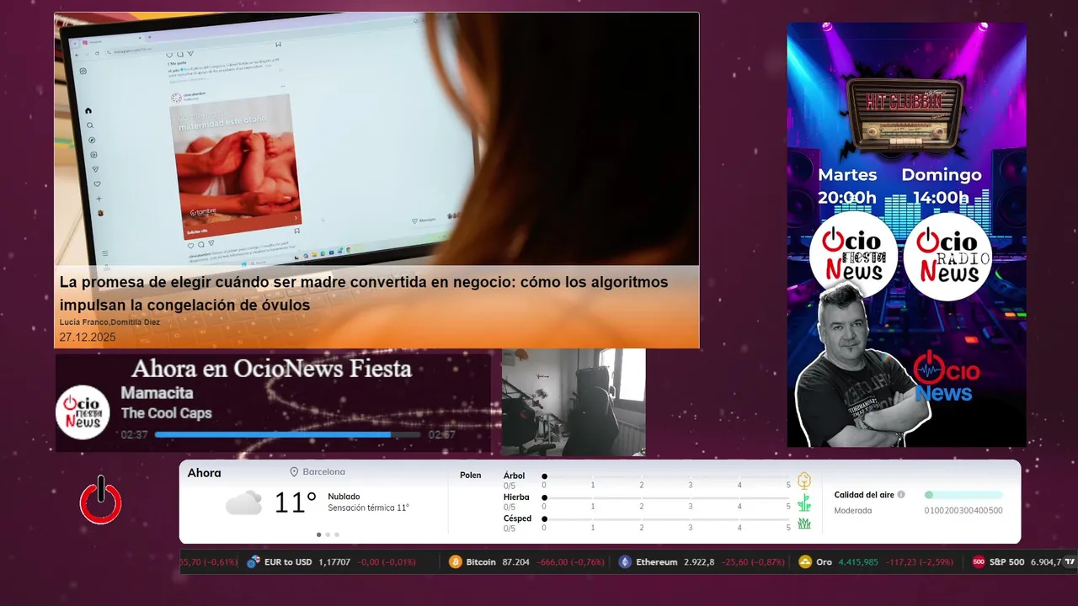Click the Ahora weather heading
Viewport: 1078px width, 606px height.
point(205,473)
